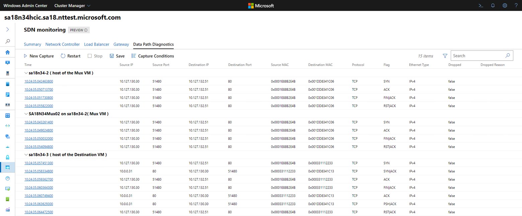Open packet timestamp 10:24:35.055822000
Image resolution: width=522 pixels, height=216 pixels.
pyautogui.click(x=39, y=106)
